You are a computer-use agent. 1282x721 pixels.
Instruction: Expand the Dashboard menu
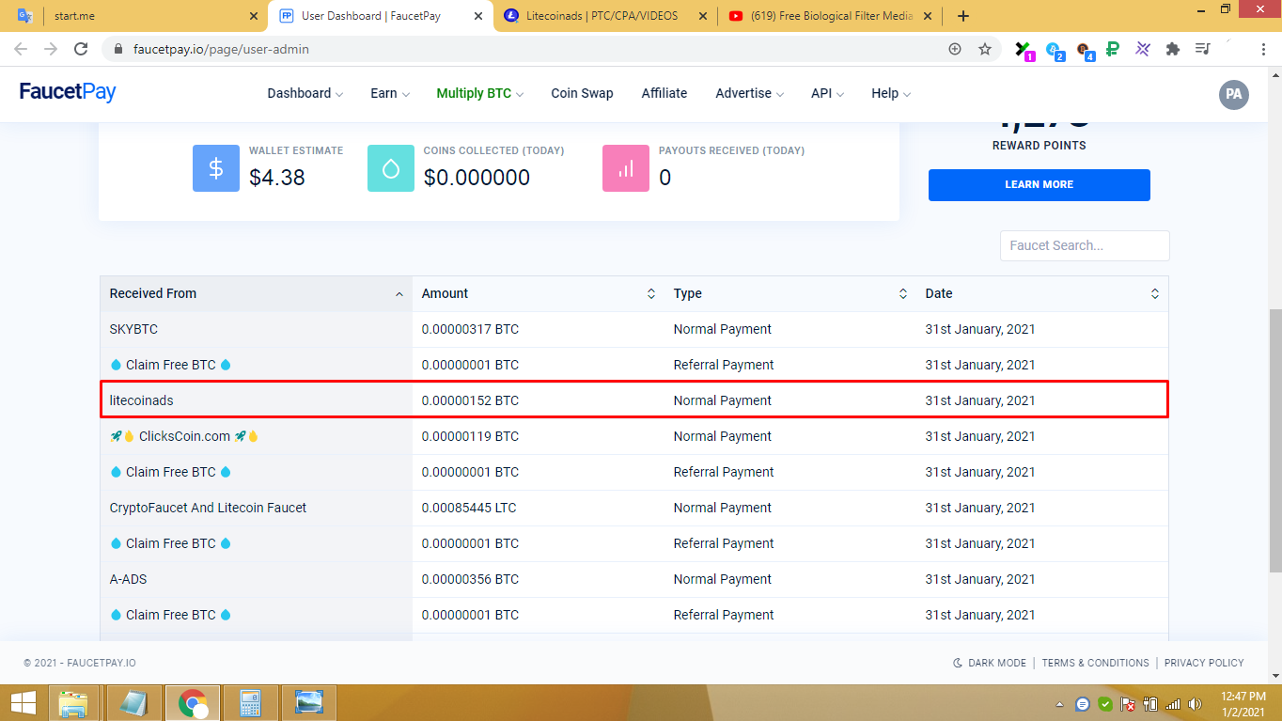[305, 93]
